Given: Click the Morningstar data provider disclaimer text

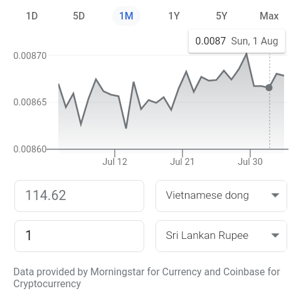Looking at the screenshot, I should [x=147, y=278].
